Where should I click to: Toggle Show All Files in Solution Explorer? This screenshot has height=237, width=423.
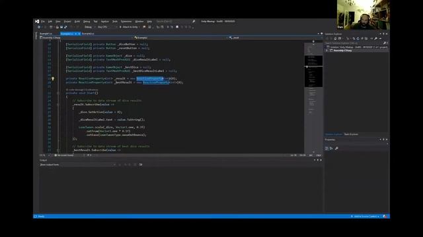click(366, 39)
